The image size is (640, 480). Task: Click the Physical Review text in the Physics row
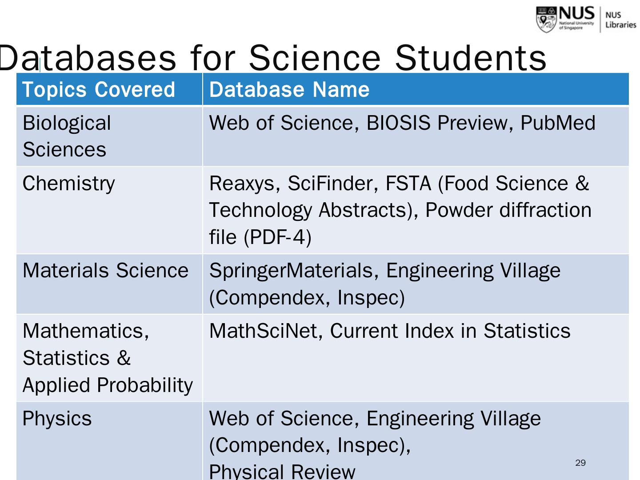[x=282, y=471]
